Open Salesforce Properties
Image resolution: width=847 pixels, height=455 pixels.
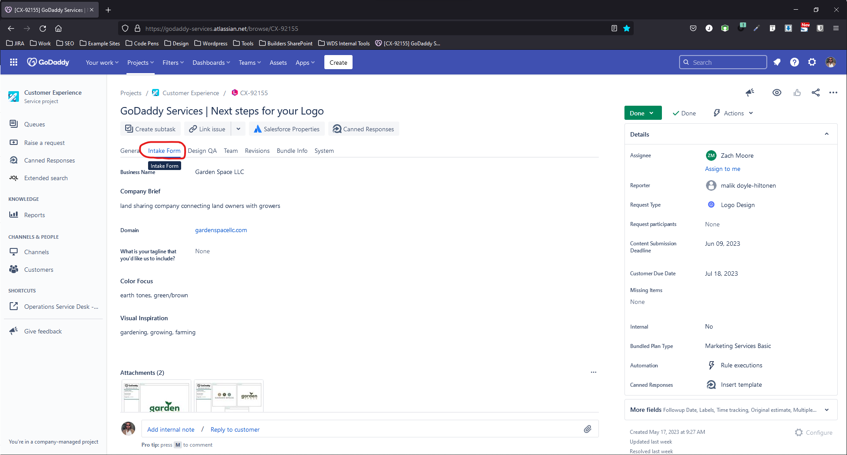(x=287, y=129)
